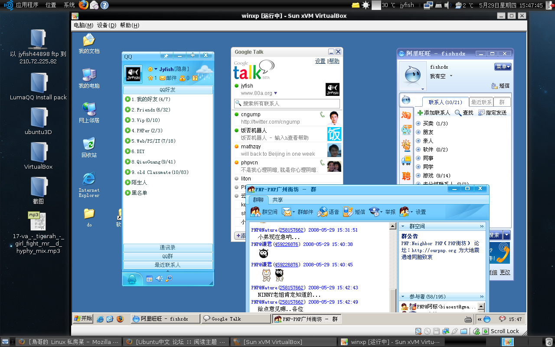The width and height of the screenshot is (555, 347).
Task: Click Firefox launcher in top Ubuntu panel
Action: [84, 5]
